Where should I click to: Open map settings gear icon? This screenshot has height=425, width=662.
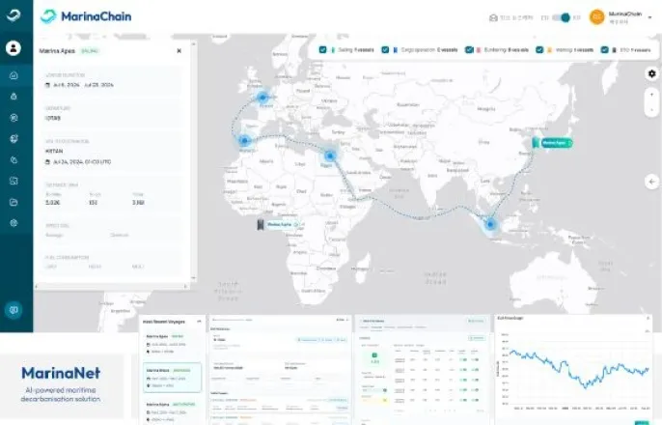(652, 73)
